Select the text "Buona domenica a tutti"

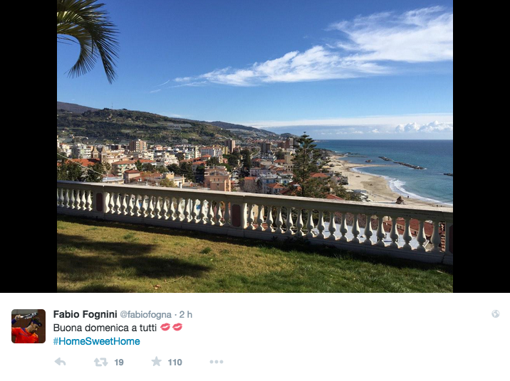point(105,328)
